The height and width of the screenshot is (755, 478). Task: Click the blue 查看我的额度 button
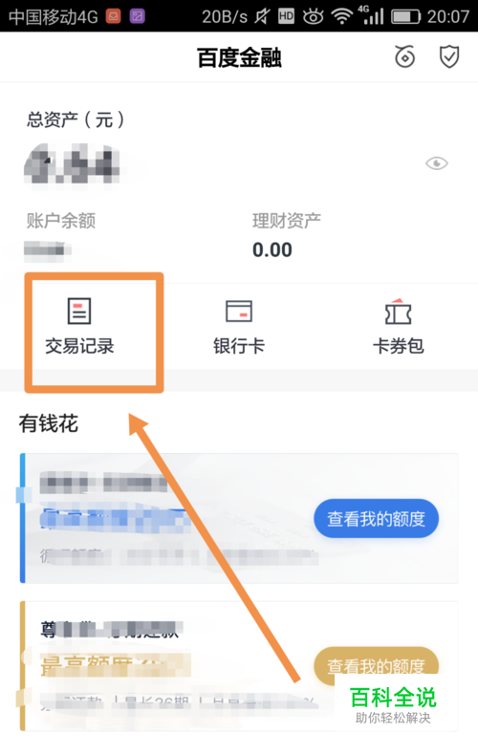(x=376, y=519)
